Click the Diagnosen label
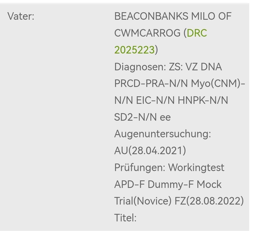This screenshot has width=257, height=231. click(x=140, y=67)
